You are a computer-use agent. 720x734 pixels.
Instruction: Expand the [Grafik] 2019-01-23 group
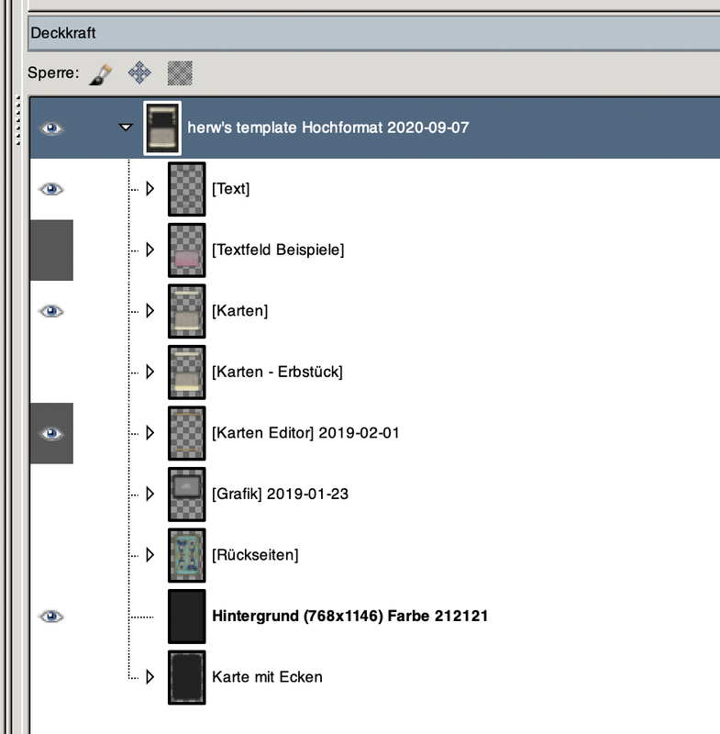click(150, 494)
